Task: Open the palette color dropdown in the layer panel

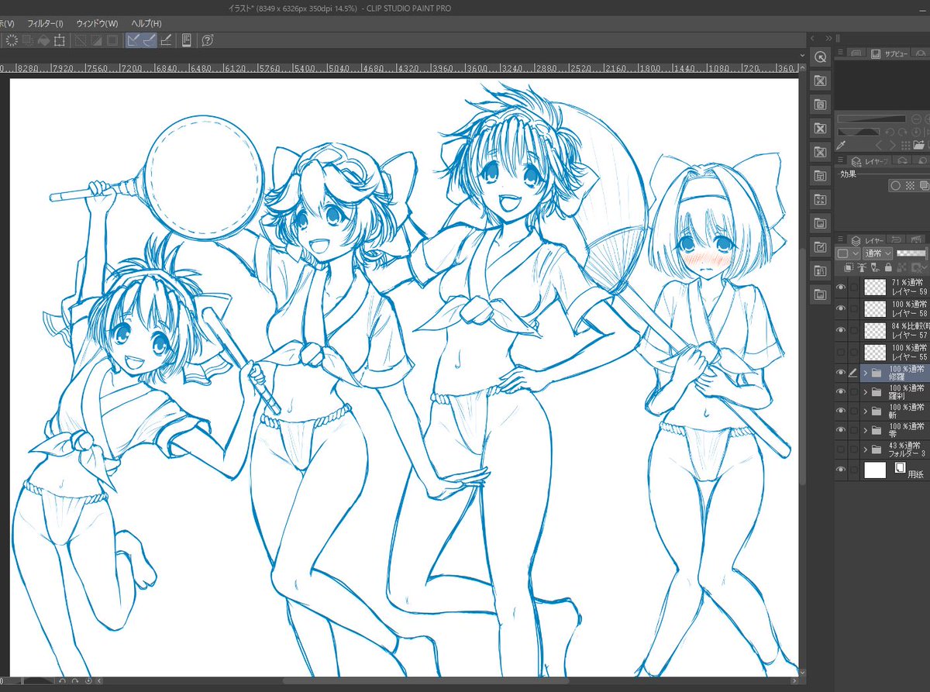Action: coord(848,253)
